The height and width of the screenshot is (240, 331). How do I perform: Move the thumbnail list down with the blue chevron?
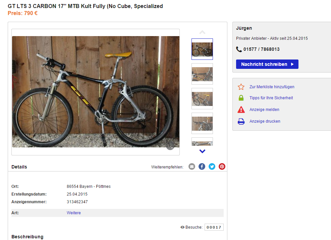[202, 151]
